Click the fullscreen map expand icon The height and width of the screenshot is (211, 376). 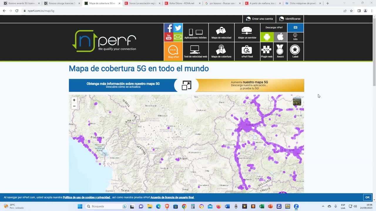(187, 85)
